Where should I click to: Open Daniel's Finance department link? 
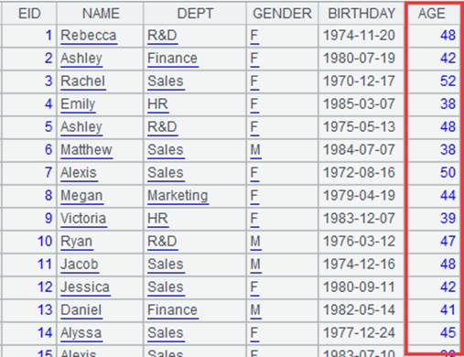click(x=172, y=310)
